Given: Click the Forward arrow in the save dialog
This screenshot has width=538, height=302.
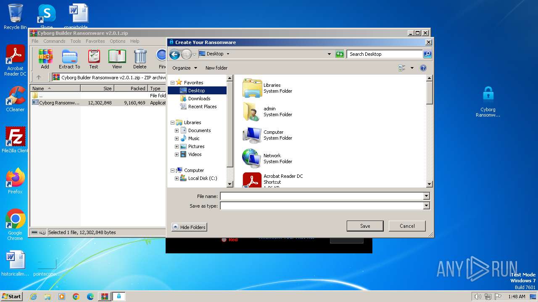Looking at the screenshot, I should [x=186, y=54].
